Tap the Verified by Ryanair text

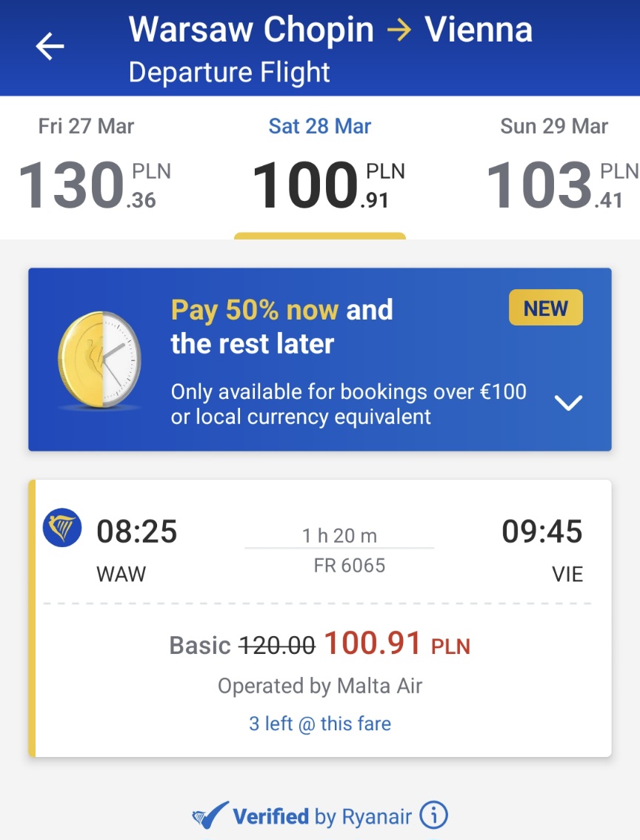322,816
